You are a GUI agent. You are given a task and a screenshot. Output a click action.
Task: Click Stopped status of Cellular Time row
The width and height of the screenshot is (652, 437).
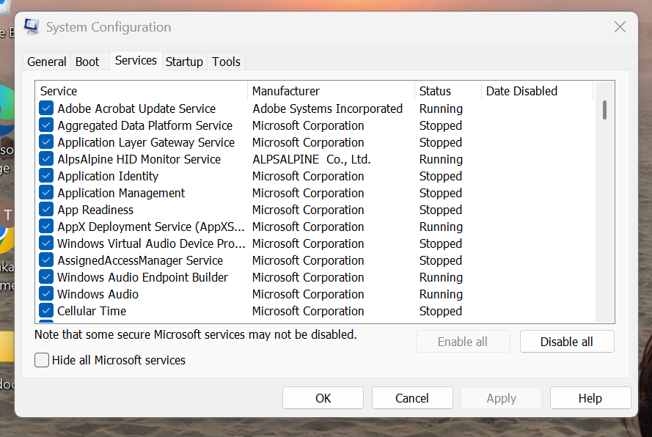(440, 311)
